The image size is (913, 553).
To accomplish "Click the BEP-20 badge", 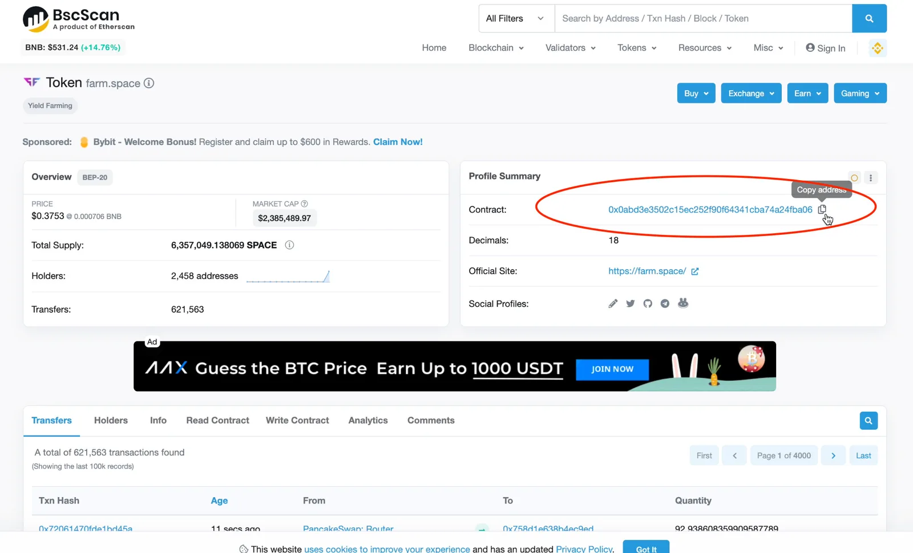I will pos(95,177).
